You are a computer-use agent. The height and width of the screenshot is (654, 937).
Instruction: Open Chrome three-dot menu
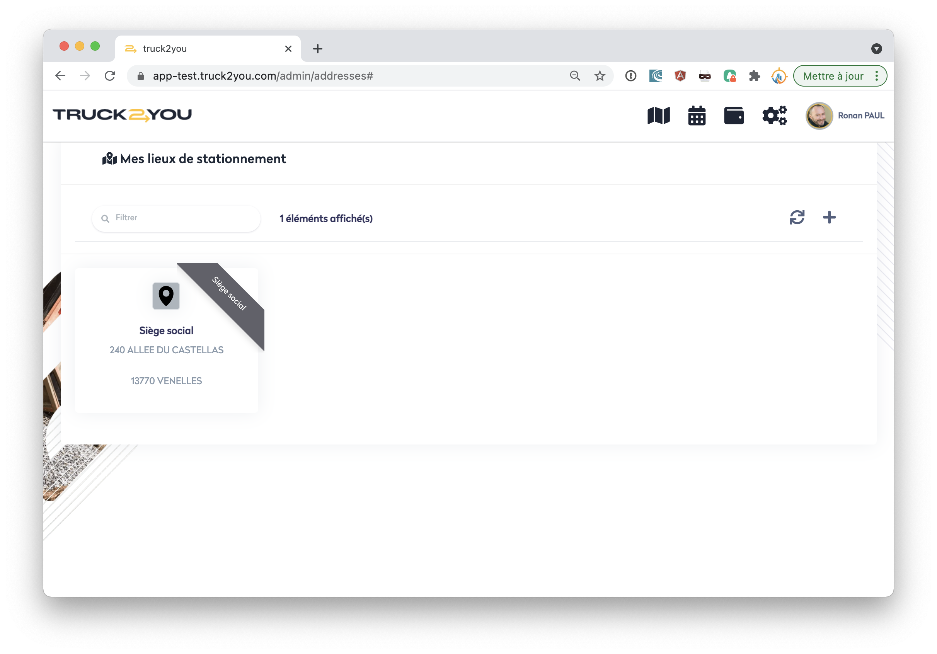coord(877,76)
